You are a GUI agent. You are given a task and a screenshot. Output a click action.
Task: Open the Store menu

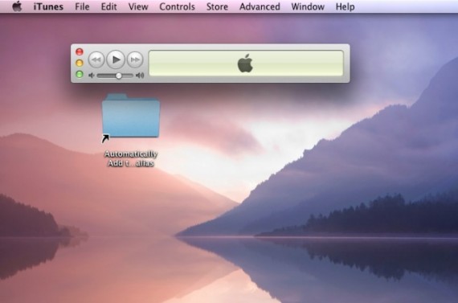point(217,6)
